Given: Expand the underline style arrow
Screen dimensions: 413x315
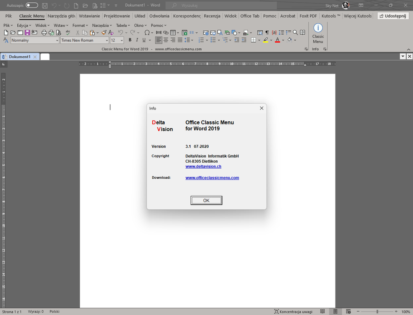Looking at the screenshot, I should [x=150, y=40].
